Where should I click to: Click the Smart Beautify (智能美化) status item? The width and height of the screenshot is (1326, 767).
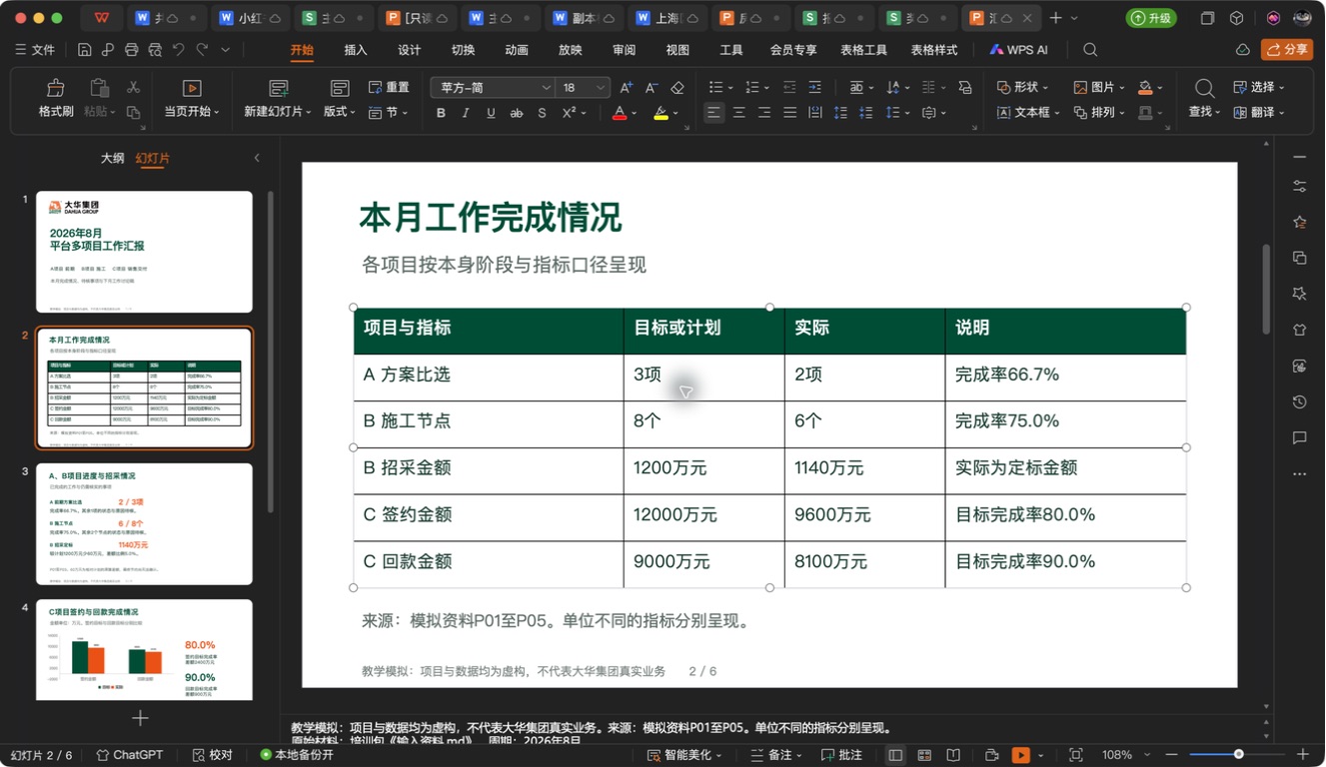(x=683, y=755)
